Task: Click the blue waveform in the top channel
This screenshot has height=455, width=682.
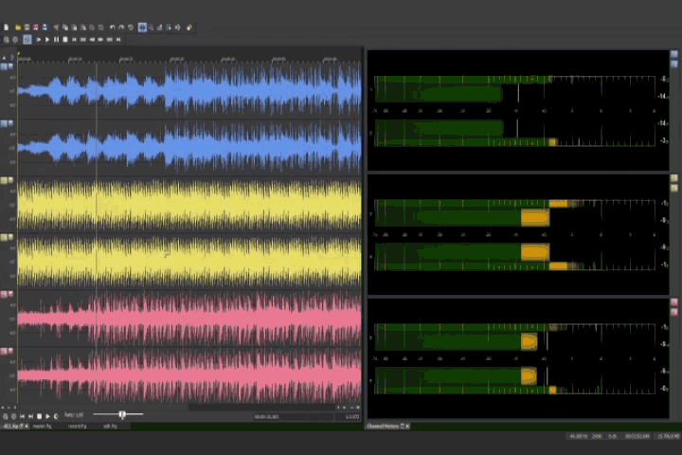Action: click(x=189, y=91)
